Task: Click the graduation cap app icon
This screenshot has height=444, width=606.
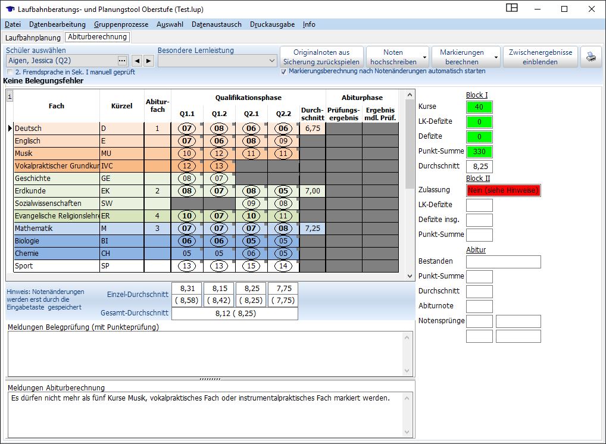Action: pyautogui.click(x=11, y=9)
